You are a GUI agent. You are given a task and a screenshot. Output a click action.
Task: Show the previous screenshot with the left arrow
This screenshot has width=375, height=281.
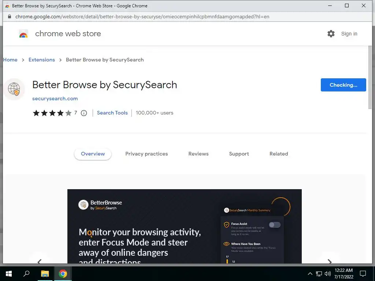click(40, 261)
